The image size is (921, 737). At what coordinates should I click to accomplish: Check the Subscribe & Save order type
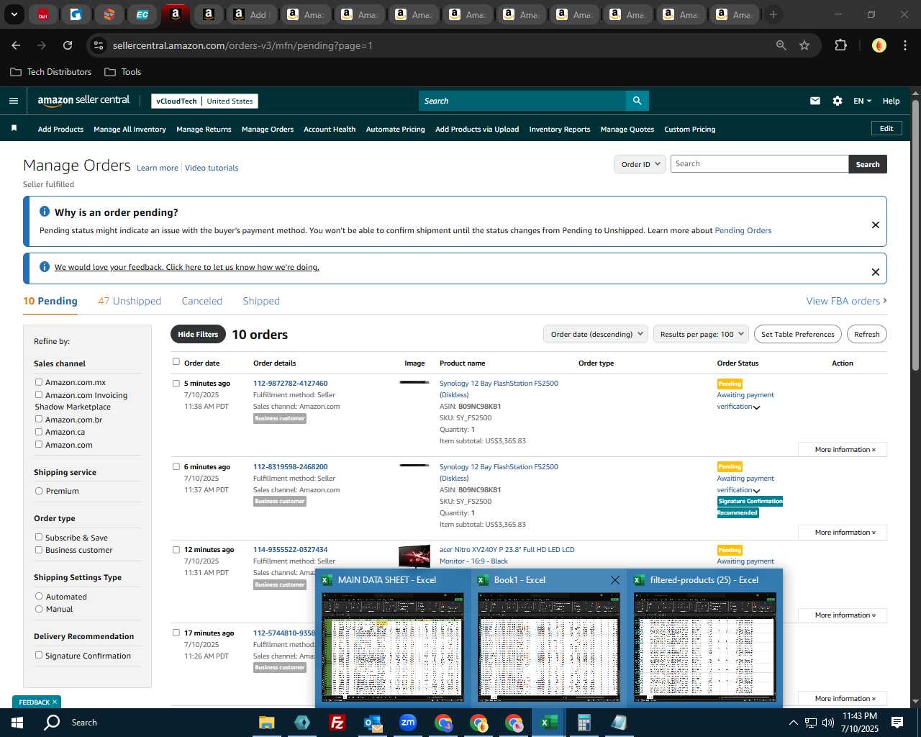point(39,537)
